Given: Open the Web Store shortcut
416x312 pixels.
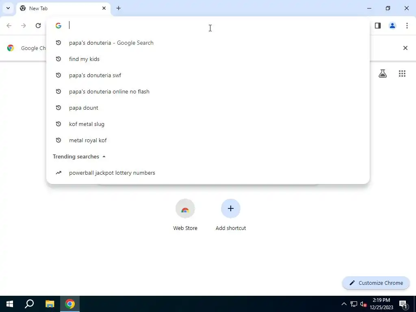Looking at the screenshot, I should tap(185, 214).
